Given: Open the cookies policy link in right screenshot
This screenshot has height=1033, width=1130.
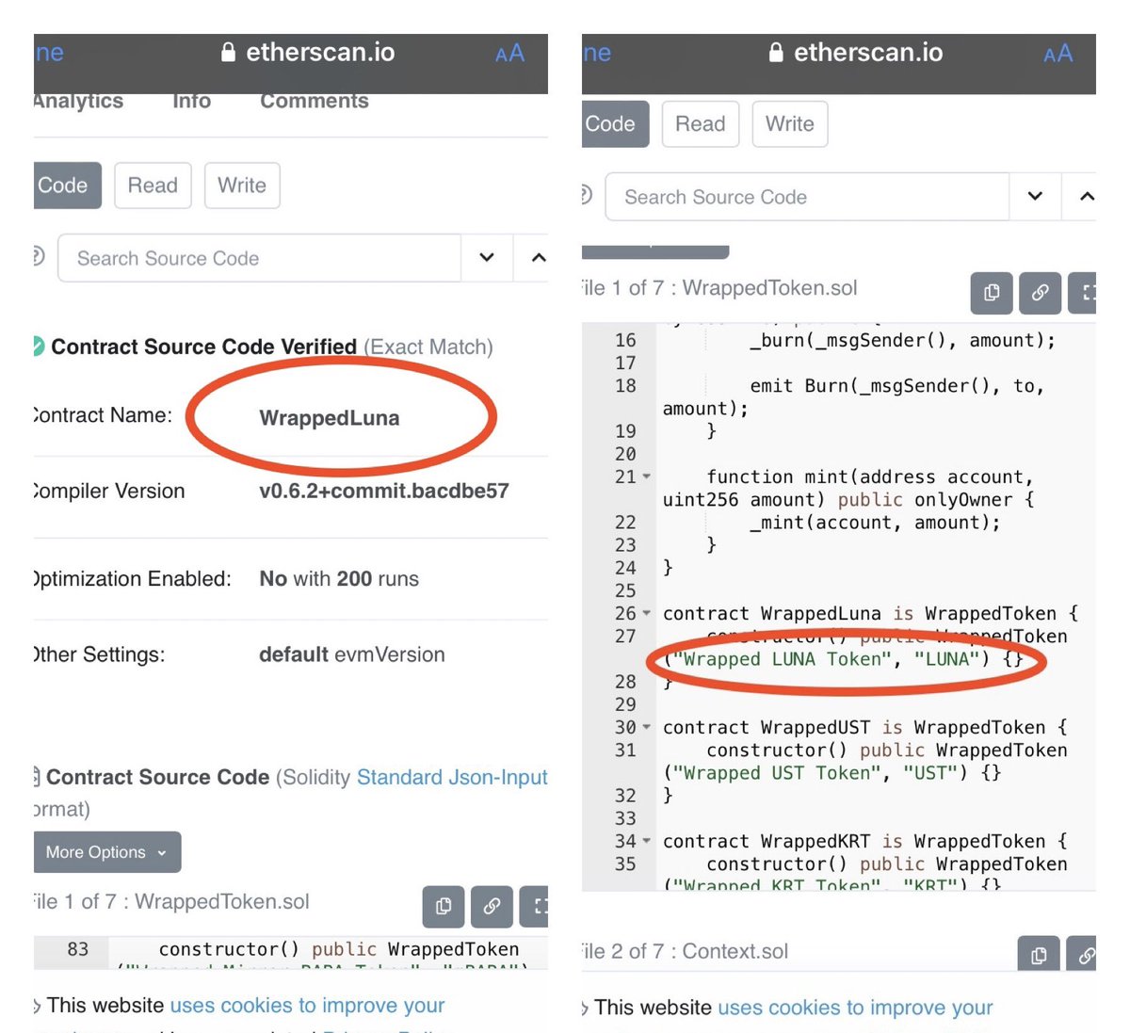Looking at the screenshot, I should (855, 1008).
